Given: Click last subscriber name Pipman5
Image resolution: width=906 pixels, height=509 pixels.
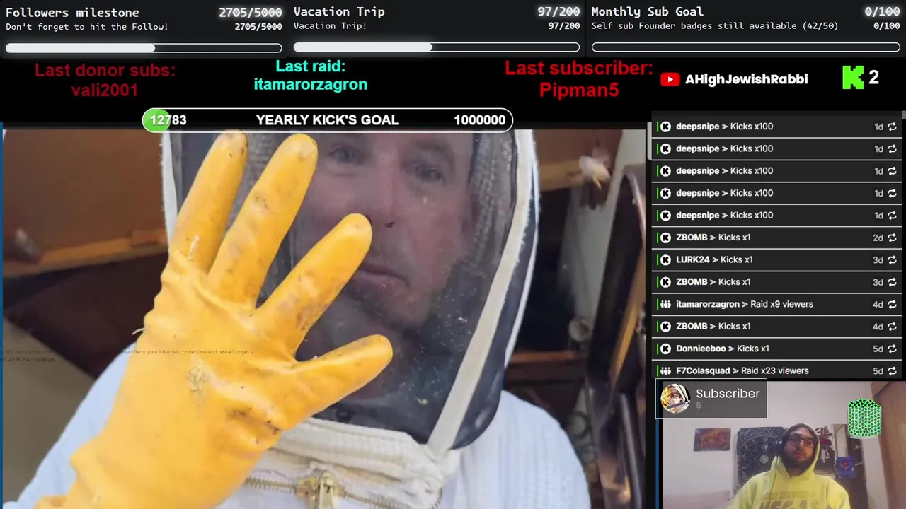Looking at the screenshot, I should [579, 90].
